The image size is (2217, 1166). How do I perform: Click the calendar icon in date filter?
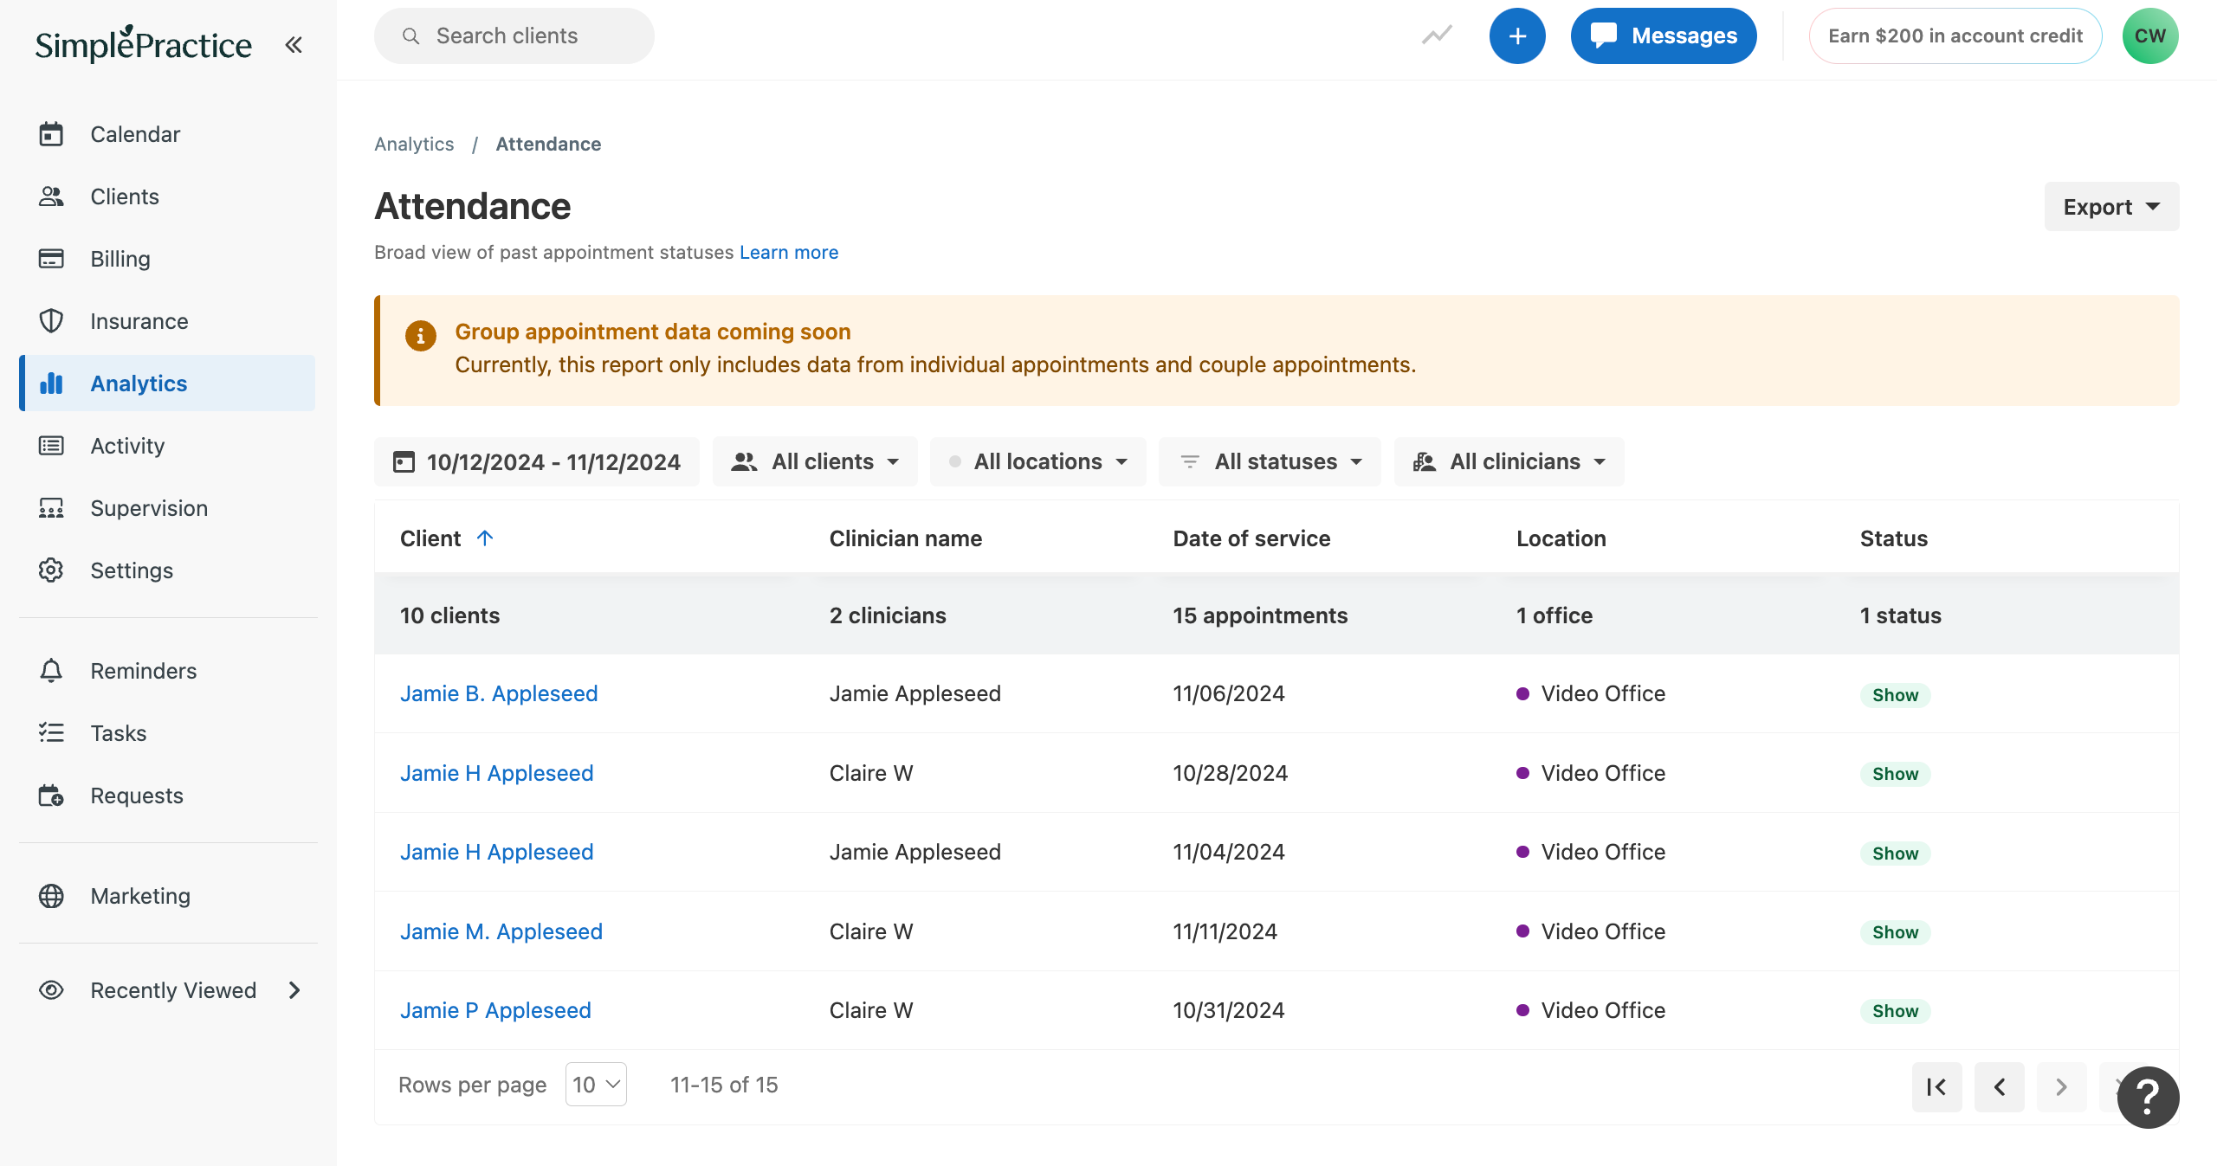404,461
